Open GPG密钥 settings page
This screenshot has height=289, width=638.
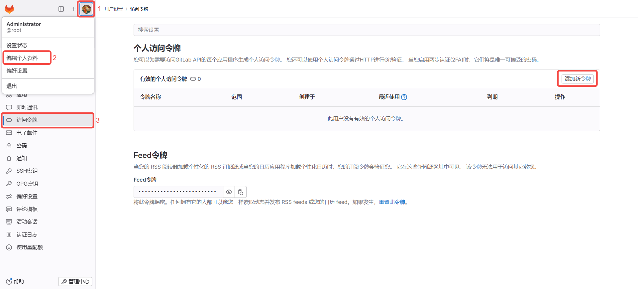point(27,184)
